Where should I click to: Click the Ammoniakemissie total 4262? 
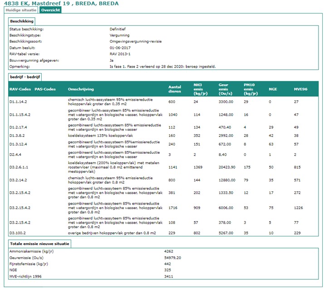click(169, 251)
